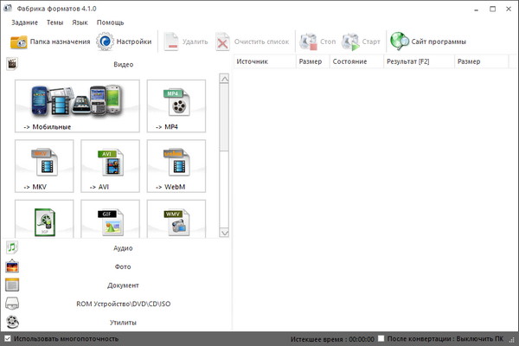Open the Сайт программы link button
Viewport: 519px width, 346px height.
pos(428,41)
